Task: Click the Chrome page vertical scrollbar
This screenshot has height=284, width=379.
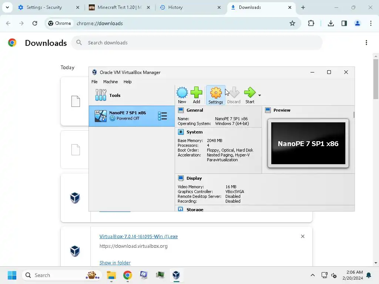Action: pyautogui.click(x=376, y=78)
